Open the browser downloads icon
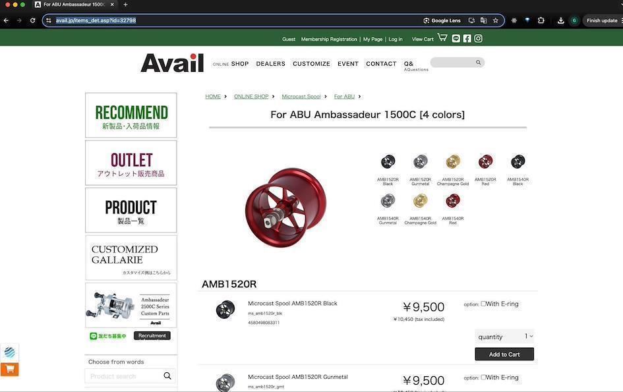The width and height of the screenshot is (623, 392). [x=560, y=20]
